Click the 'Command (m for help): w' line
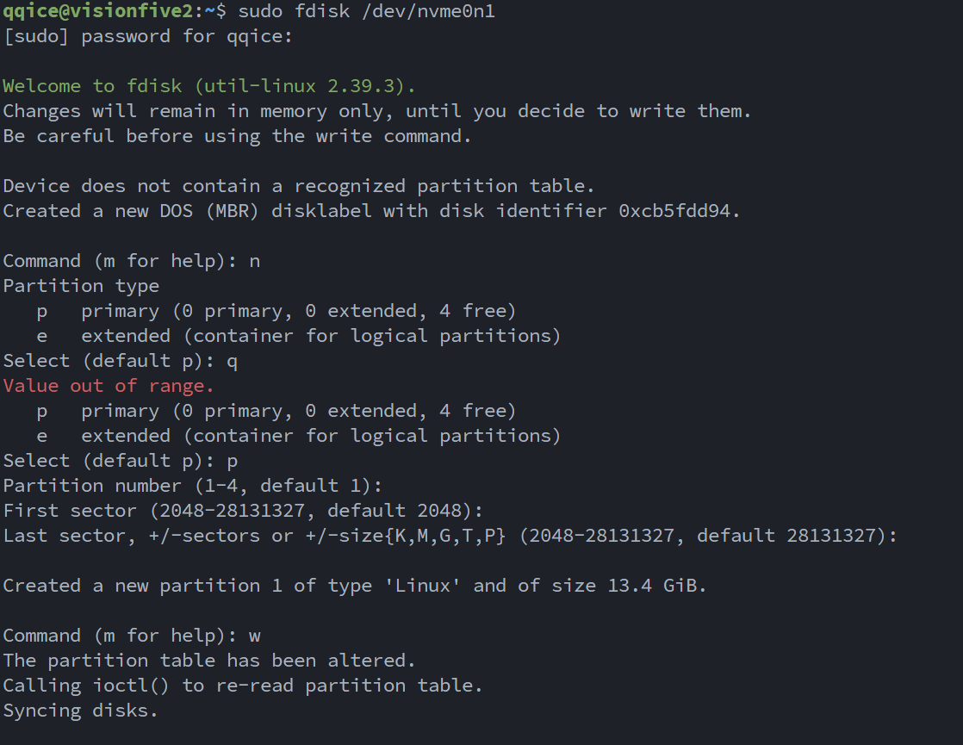 [x=132, y=636]
